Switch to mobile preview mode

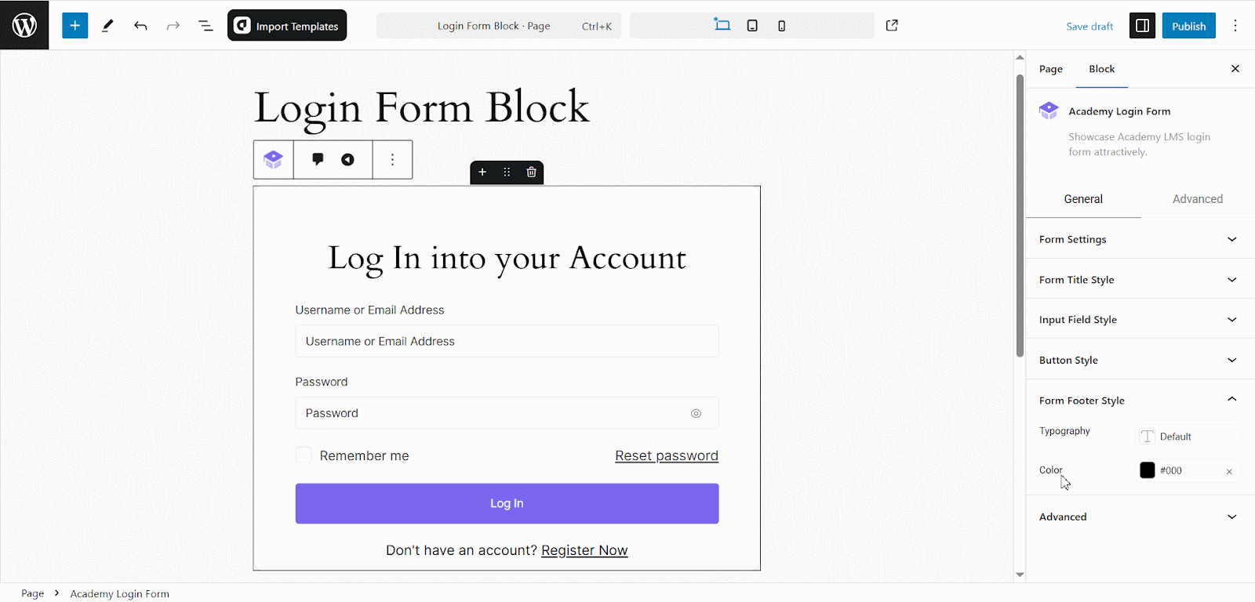(781, 25)
